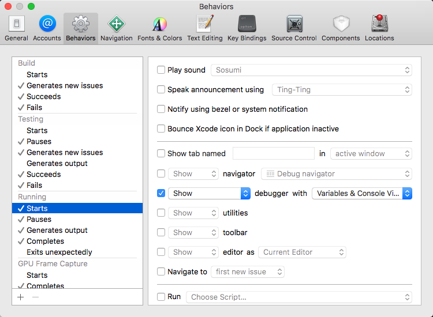This screenshot has height=317, width=433.
Task: Open the first new issue dropdown
Action: 248,272
